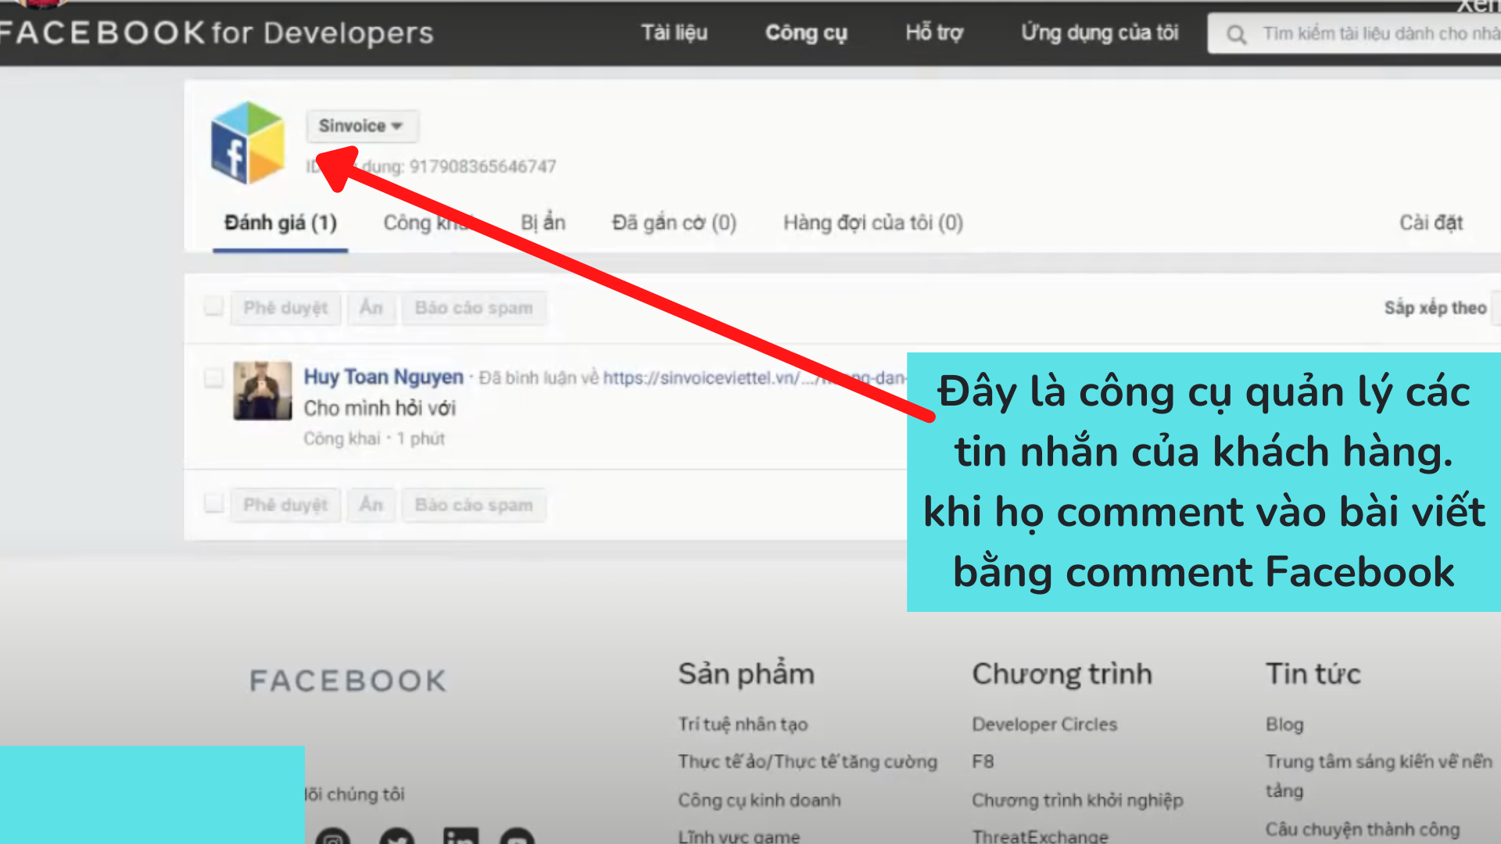The image size is (1501, 844).
Task: Click the bottom Phê duyệt button
Action: pyautogui.click(x=285, y=505)
